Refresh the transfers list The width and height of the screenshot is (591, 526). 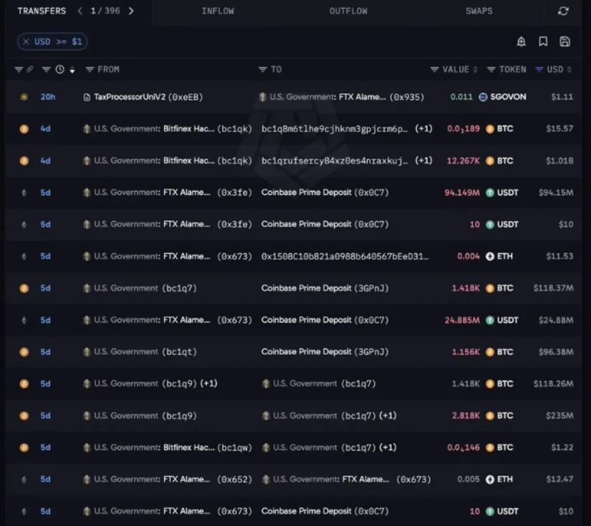[563, 11]
